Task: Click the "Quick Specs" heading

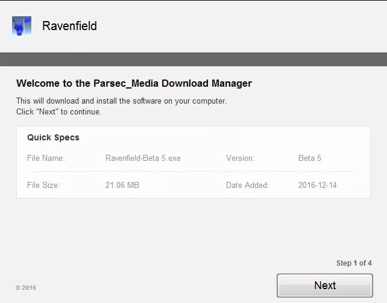Action: (53, 137)
